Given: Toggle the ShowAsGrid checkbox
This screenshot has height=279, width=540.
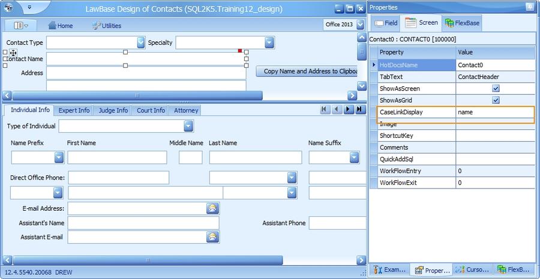Looking at the screenshot, I should tap(496, 101).
